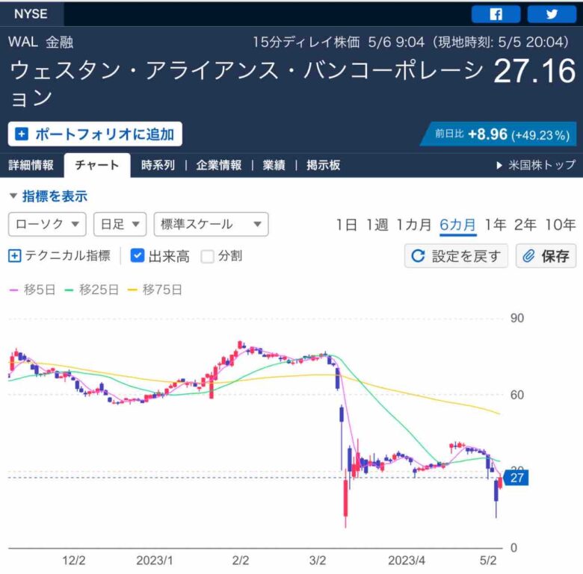
Task: Expand the 指標を表示 section
Action: click(49, 196)
